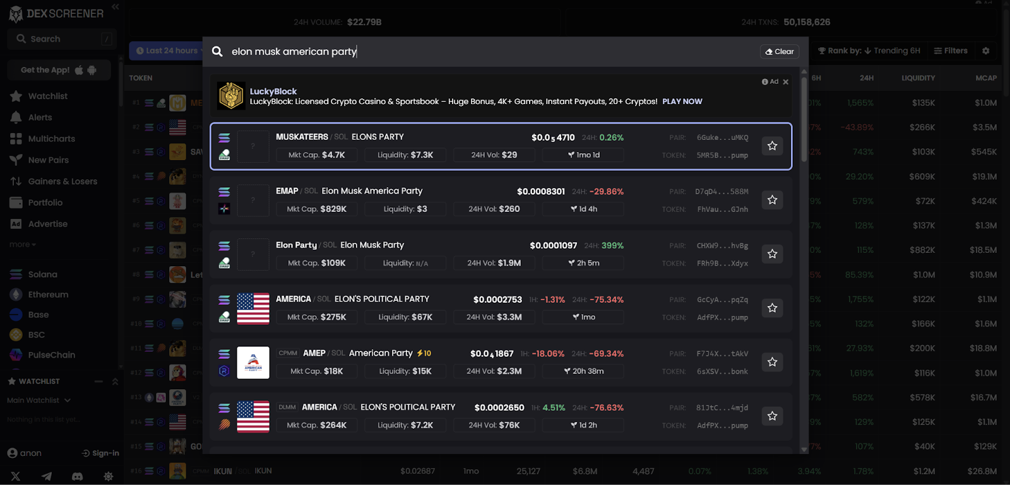Star the AMEP American Party pair

click(x=772, y=362)
